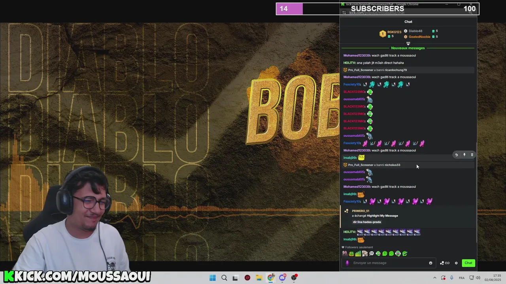Click oussamabl05 username above Pro_Full_Screener nicholus33 ban
This screenshot has width=506, height=284.
(354, 136)
